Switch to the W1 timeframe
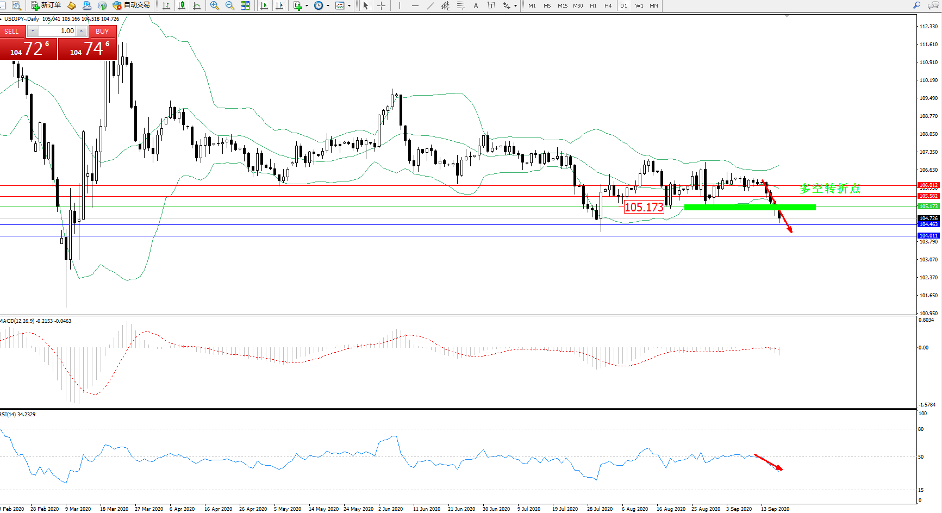The image size is (942, 513). tap(639, 5)
